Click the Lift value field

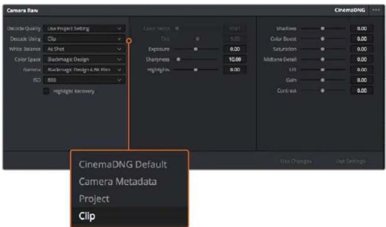[x=362, y=70]
